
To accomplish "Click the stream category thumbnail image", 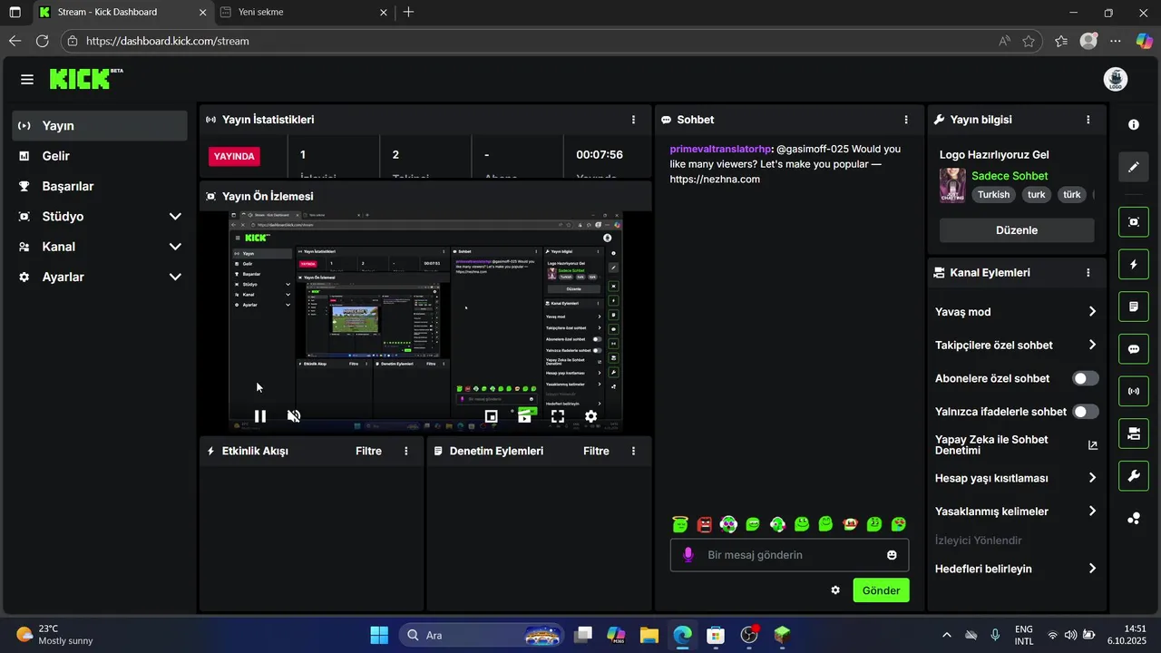I will [952, 185].
